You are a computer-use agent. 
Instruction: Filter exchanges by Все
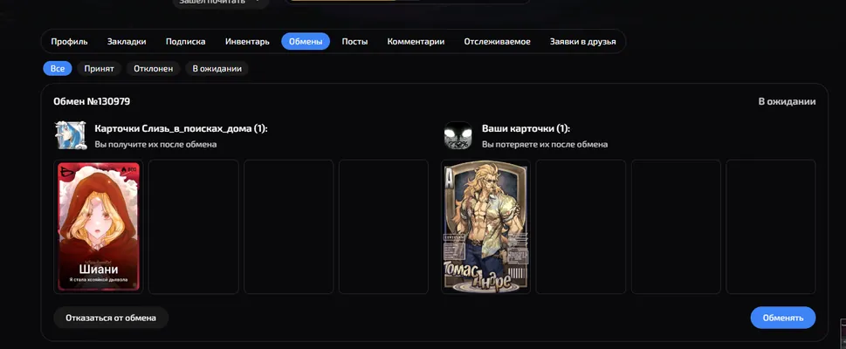click(x=58, y=69)
